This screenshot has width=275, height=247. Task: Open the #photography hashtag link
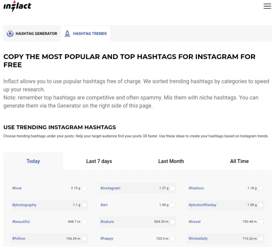[x=24, y=205]
